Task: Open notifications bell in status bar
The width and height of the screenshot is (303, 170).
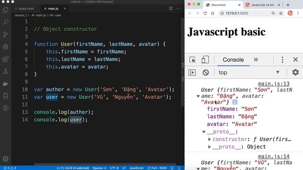Action: [x=179, y=168]
